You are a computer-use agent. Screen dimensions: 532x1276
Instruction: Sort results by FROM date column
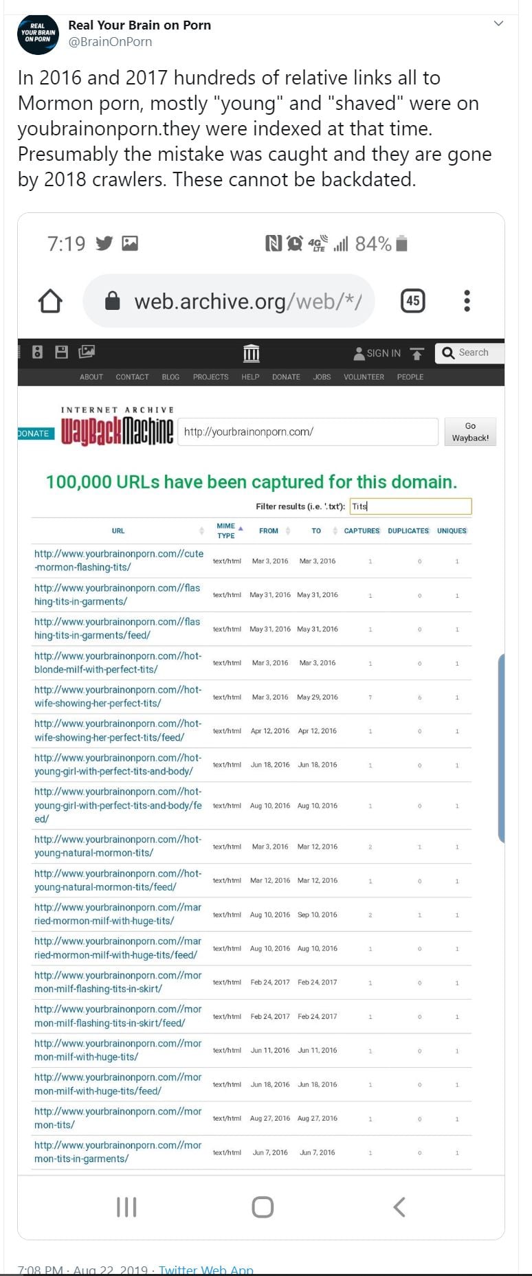(269, 530)
